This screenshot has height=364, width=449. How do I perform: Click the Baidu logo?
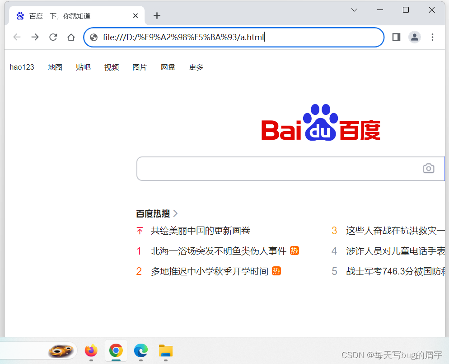(x=321, y=123)
